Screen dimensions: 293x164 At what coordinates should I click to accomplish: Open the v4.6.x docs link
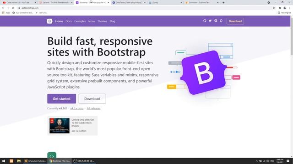point(77,108)
